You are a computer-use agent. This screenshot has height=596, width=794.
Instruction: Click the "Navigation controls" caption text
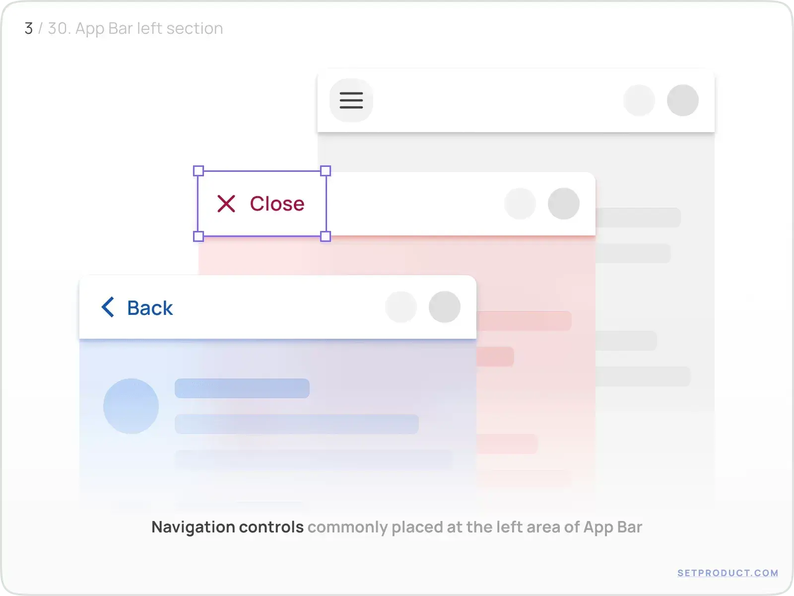pos(227,527)
